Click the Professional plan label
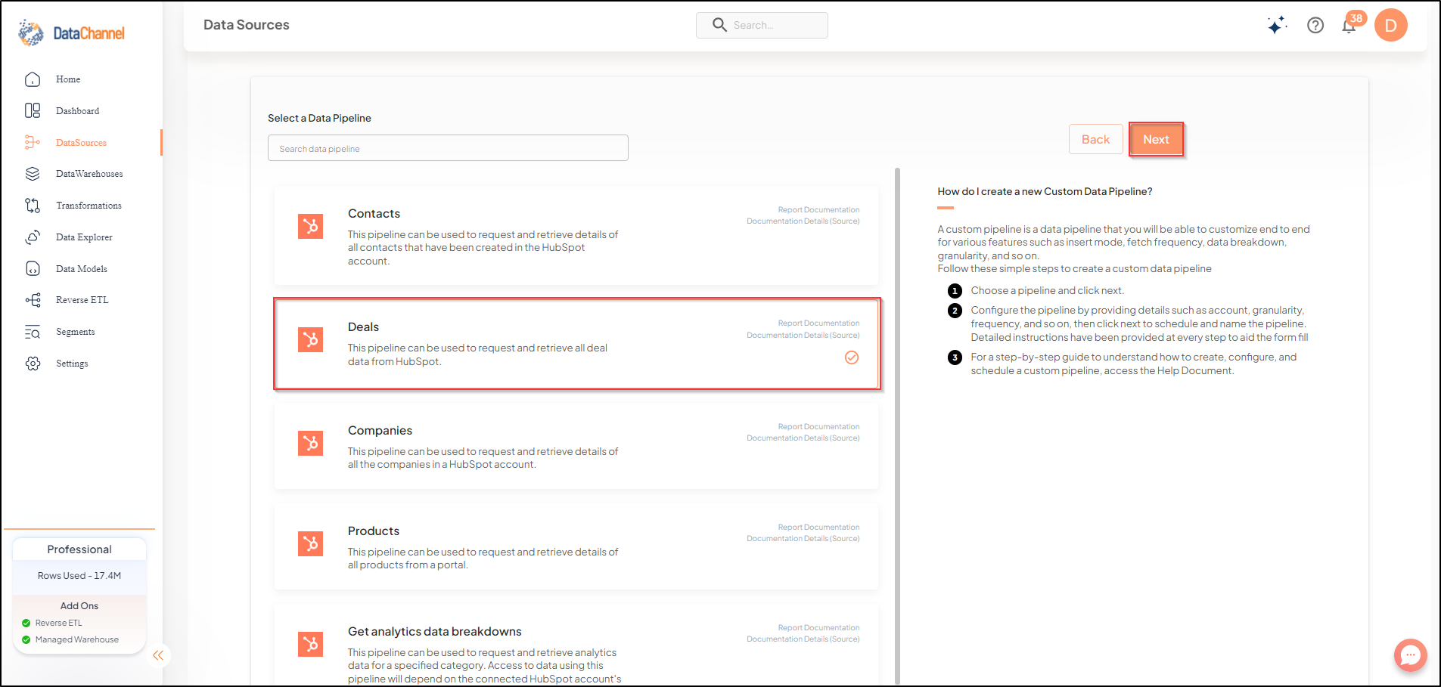Image resolution: width=1441 pixels, height=687 pixels. point(79,549)
